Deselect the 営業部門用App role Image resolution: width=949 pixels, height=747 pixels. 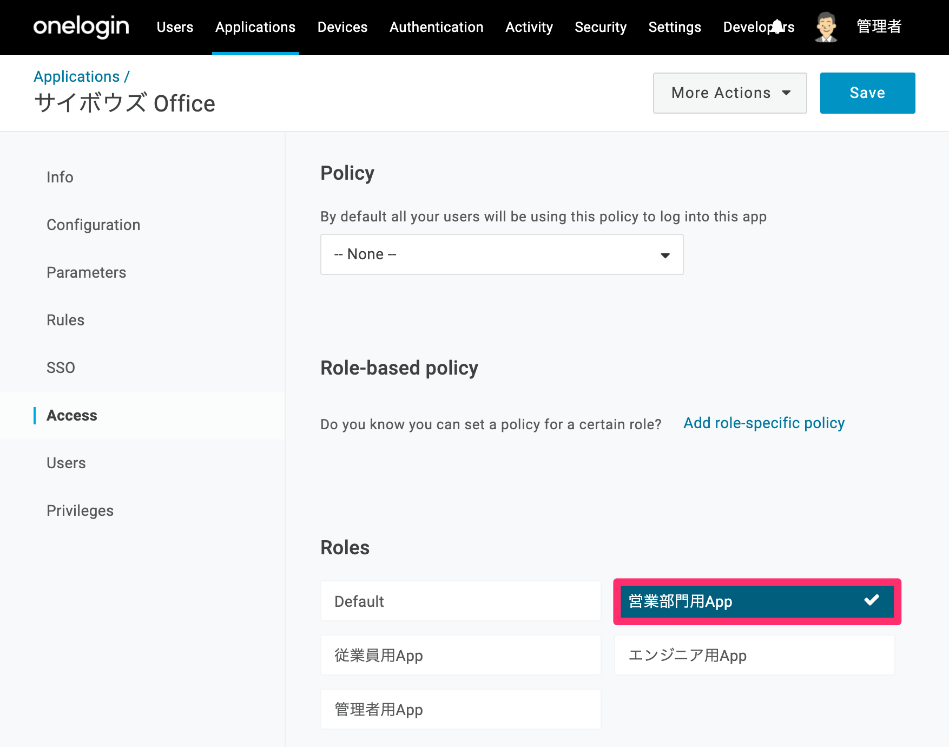[x=757, y=601]
